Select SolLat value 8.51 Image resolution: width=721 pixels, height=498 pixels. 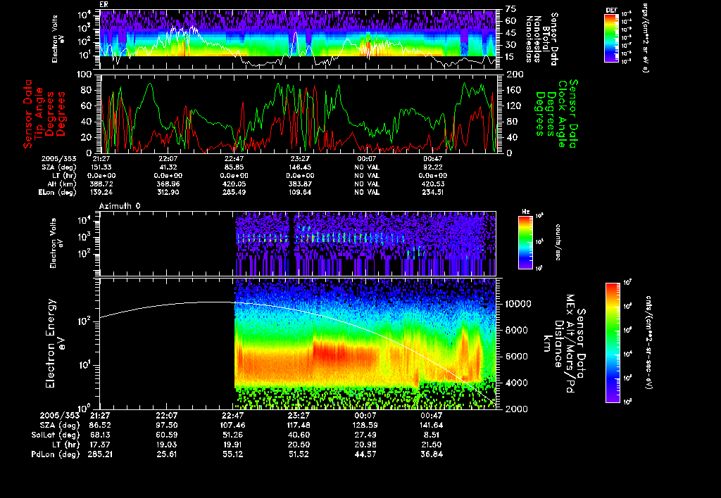pos(432,435)
